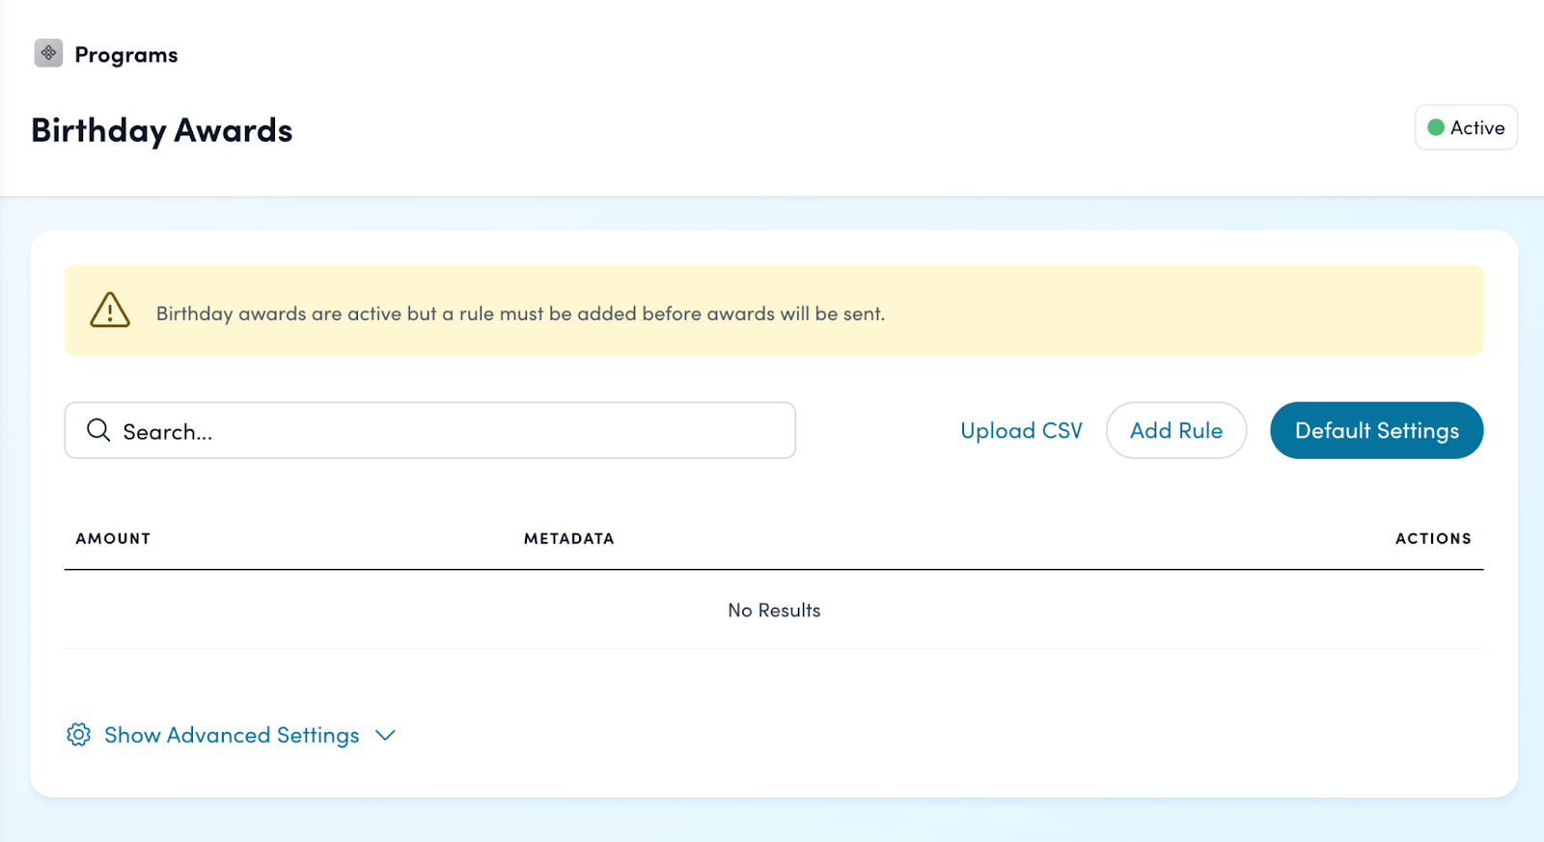This screenshot has height=842, width=1544.
Task: Open the Programs breadcrumb link
Action: pyautogui.click(x=126, y=55)
